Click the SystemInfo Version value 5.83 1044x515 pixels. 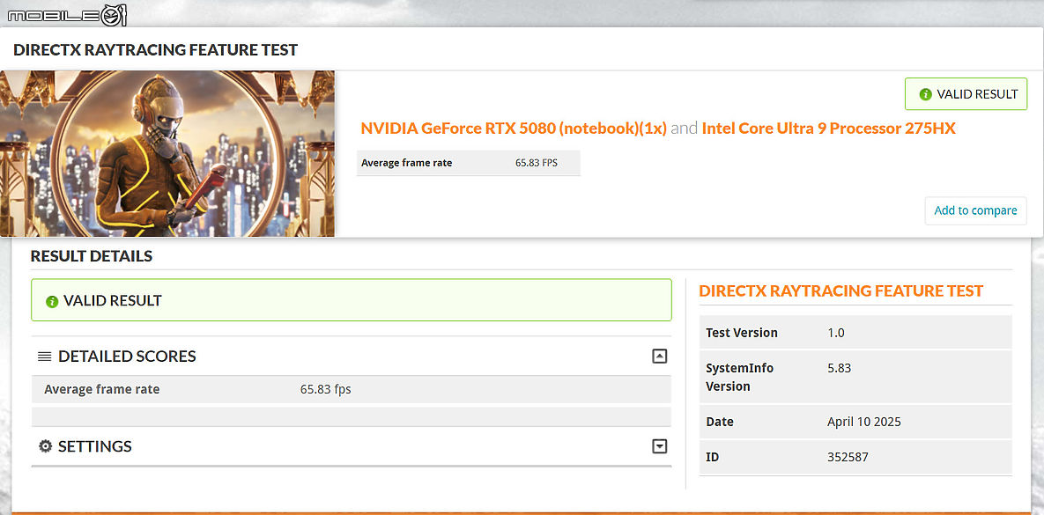(839, 368)
